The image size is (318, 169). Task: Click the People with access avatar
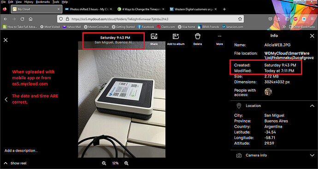point(268,92)
